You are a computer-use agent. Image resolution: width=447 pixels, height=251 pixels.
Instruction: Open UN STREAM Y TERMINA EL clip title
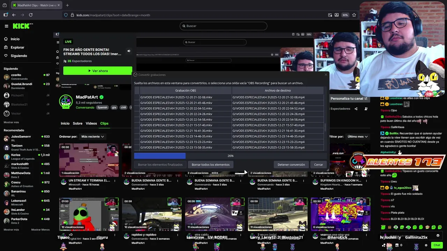pos(89,181)
